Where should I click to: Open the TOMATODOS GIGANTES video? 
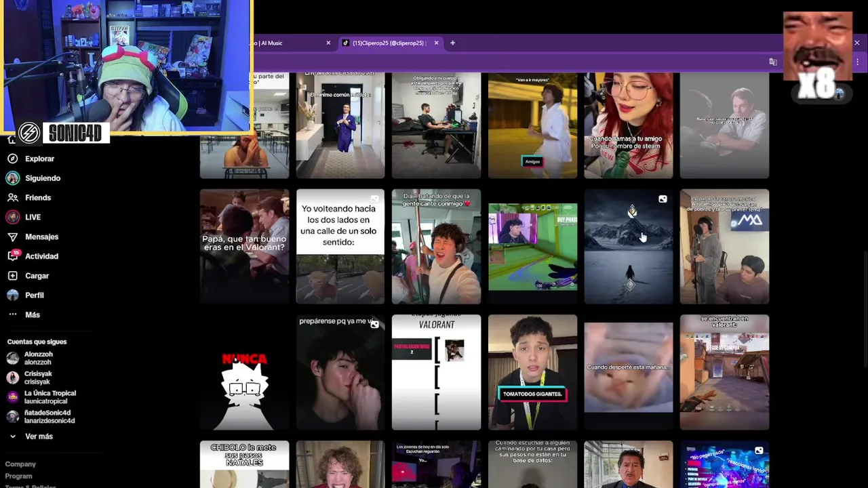532,372
